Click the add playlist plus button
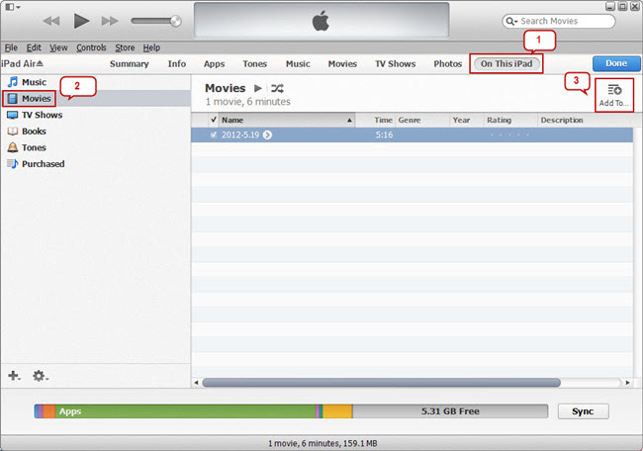Screen dimensions: 643x451 [14, 376]
